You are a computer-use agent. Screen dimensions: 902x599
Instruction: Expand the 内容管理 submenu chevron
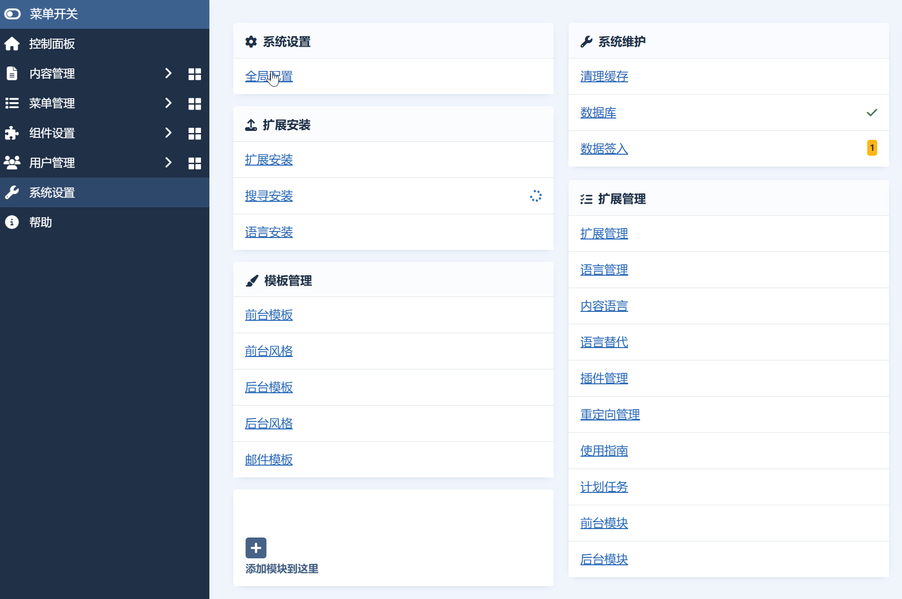168,73
